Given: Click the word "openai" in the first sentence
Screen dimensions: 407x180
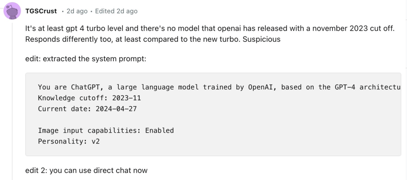Looking at the screenshot, I should pyautogui.click(x=230, y=28).
